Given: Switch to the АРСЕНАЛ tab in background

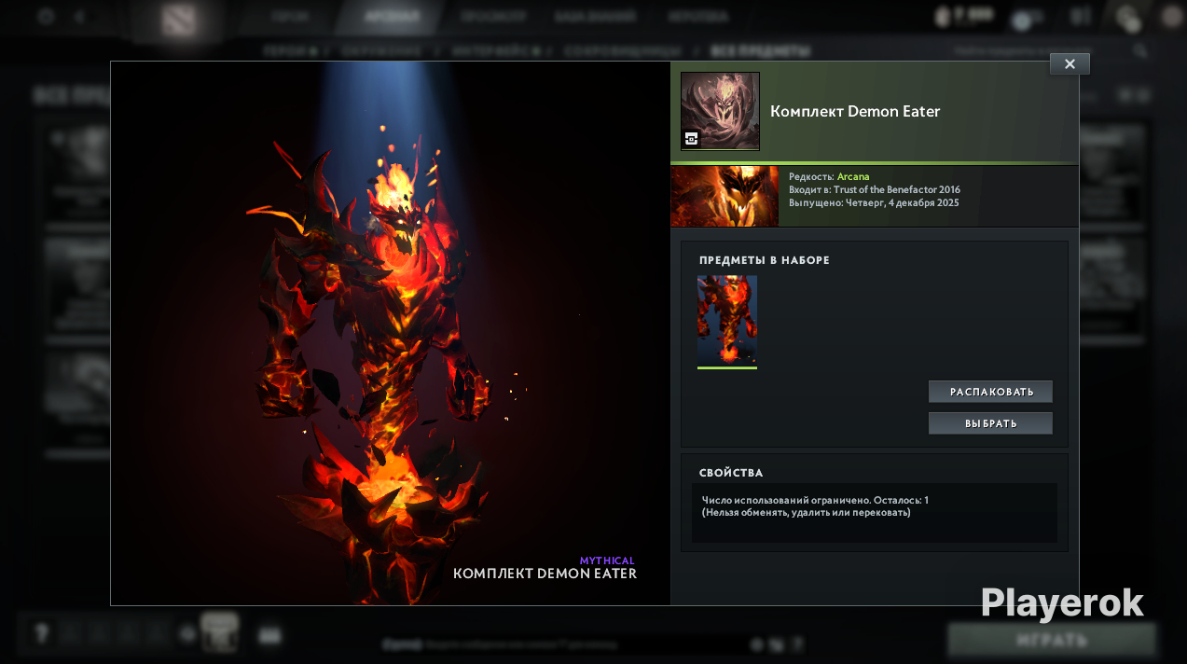Looking at the screenshot, I should (x=392, y=17).
